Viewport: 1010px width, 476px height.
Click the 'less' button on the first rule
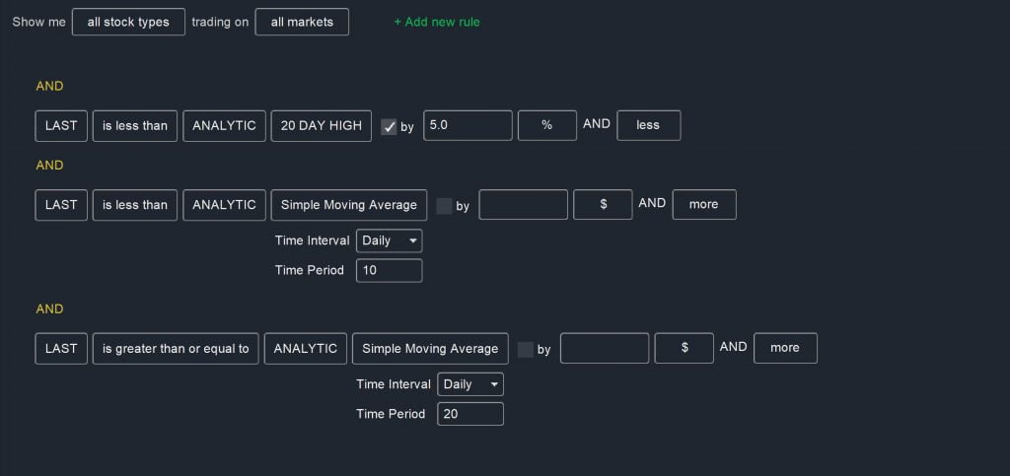[648, 125]
